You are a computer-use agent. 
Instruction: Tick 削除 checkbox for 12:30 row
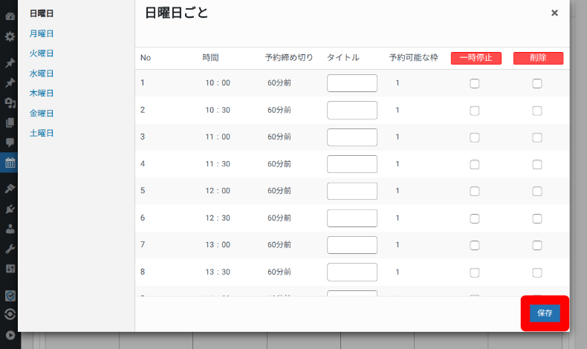click(536, 218)
